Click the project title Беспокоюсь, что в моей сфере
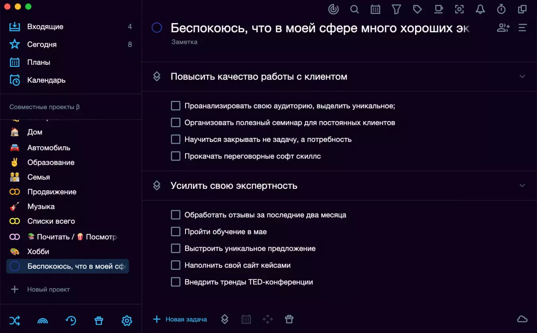 click(320, 28)
